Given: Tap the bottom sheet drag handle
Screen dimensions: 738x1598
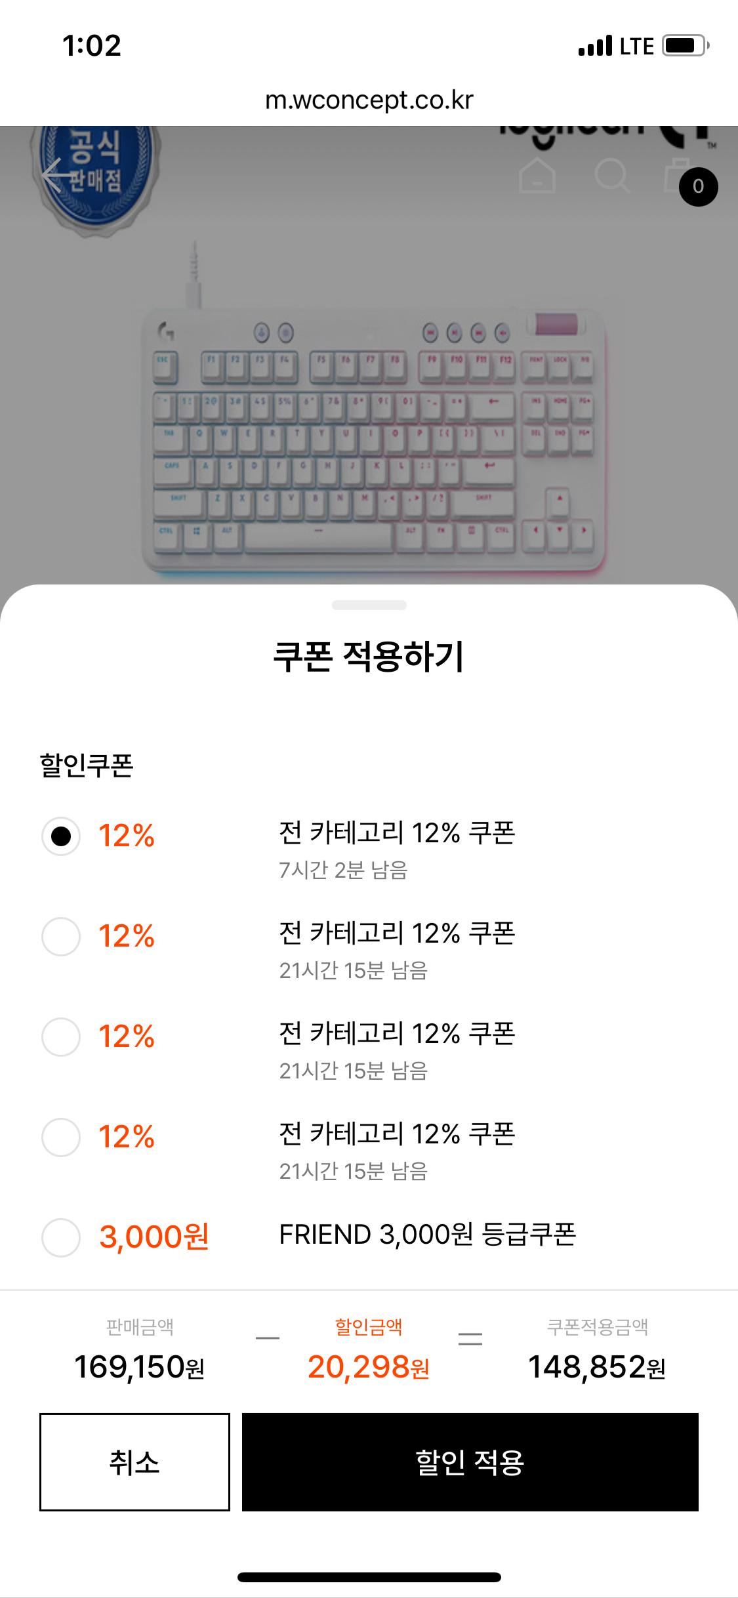Looking at the screenshot, I should (369, 605).
